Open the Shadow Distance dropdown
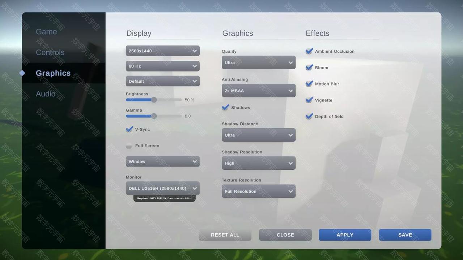 259,135
